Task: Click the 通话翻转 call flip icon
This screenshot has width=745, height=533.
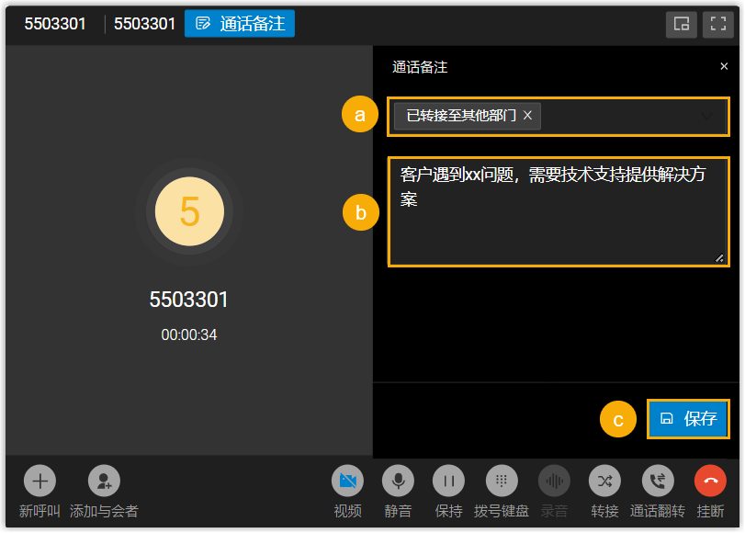Action: click(658, 481)
